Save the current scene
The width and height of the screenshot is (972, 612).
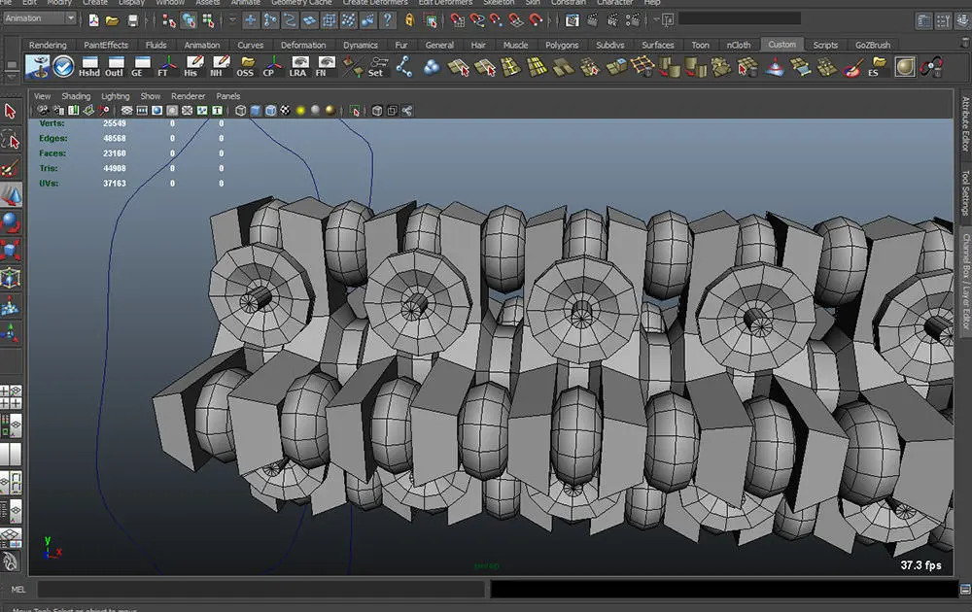tap(132, 21)
